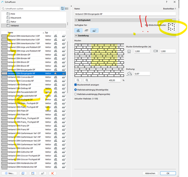Viewport: 188px width, 177px height.
Task: Click pattern thumbnail of Borgergade-DF row
Action: click(x=4, y=69)
